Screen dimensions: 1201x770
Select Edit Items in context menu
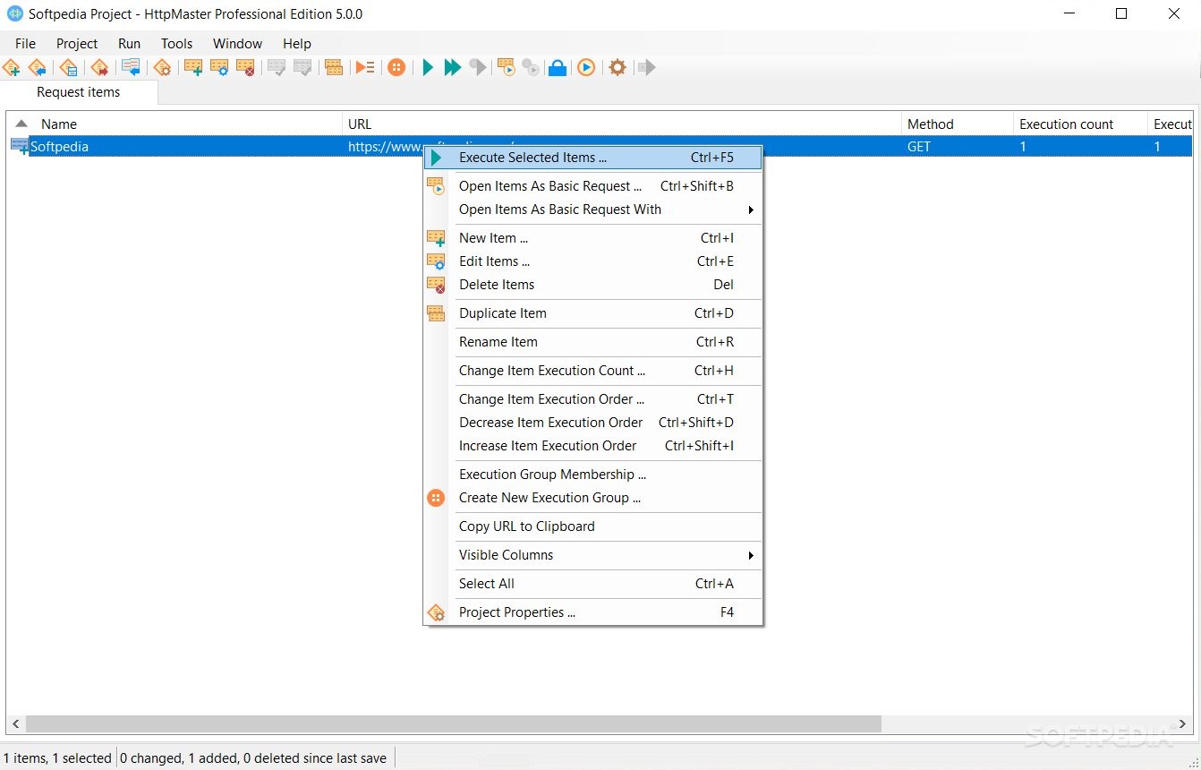[x=593, y=261]
